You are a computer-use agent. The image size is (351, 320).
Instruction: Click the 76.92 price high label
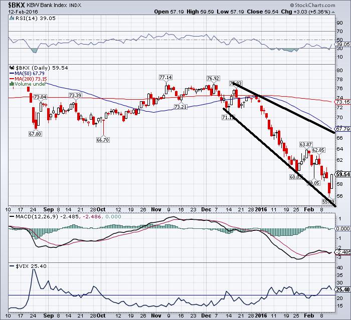[213, 78]
